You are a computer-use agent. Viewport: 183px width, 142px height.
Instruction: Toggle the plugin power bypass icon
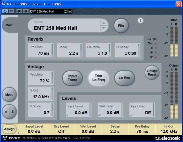(5, 11)
